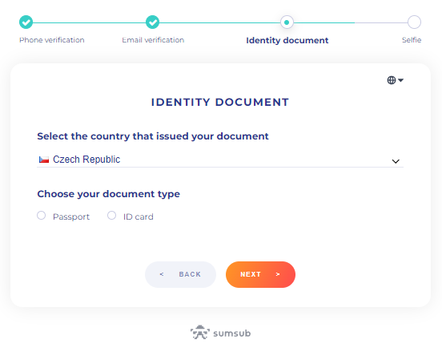Click the sumsub text link
The image size is (442, 360).
(231, 334)
